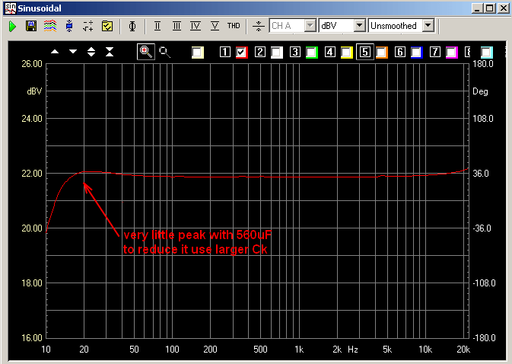This screenshot has height=364, width=512.
Task: Open the settings checklist icon
Action: click(x=107, y=26)
